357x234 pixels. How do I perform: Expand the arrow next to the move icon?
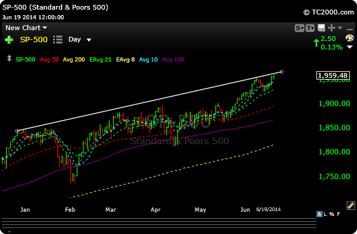click(340, 28)
